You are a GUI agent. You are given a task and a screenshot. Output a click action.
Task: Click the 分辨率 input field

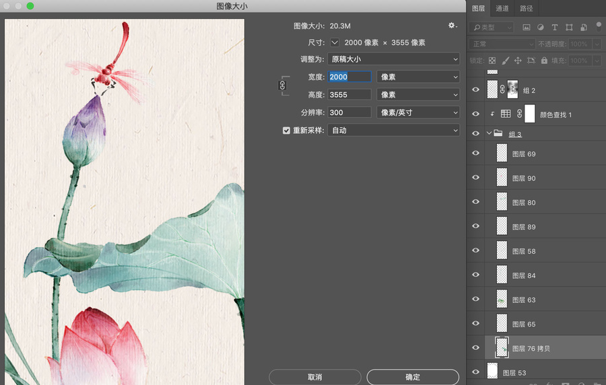pos(349,112)
